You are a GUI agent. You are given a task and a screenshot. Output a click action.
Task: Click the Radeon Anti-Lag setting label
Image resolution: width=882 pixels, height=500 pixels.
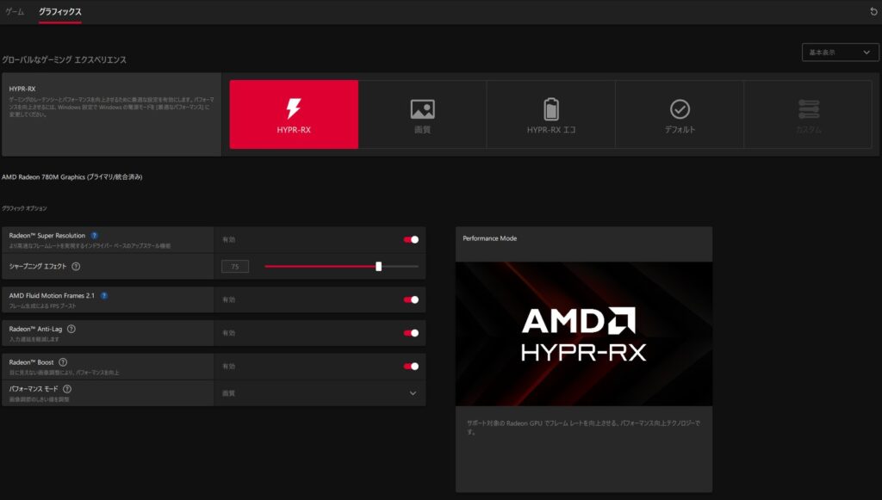tap(35, 329)
